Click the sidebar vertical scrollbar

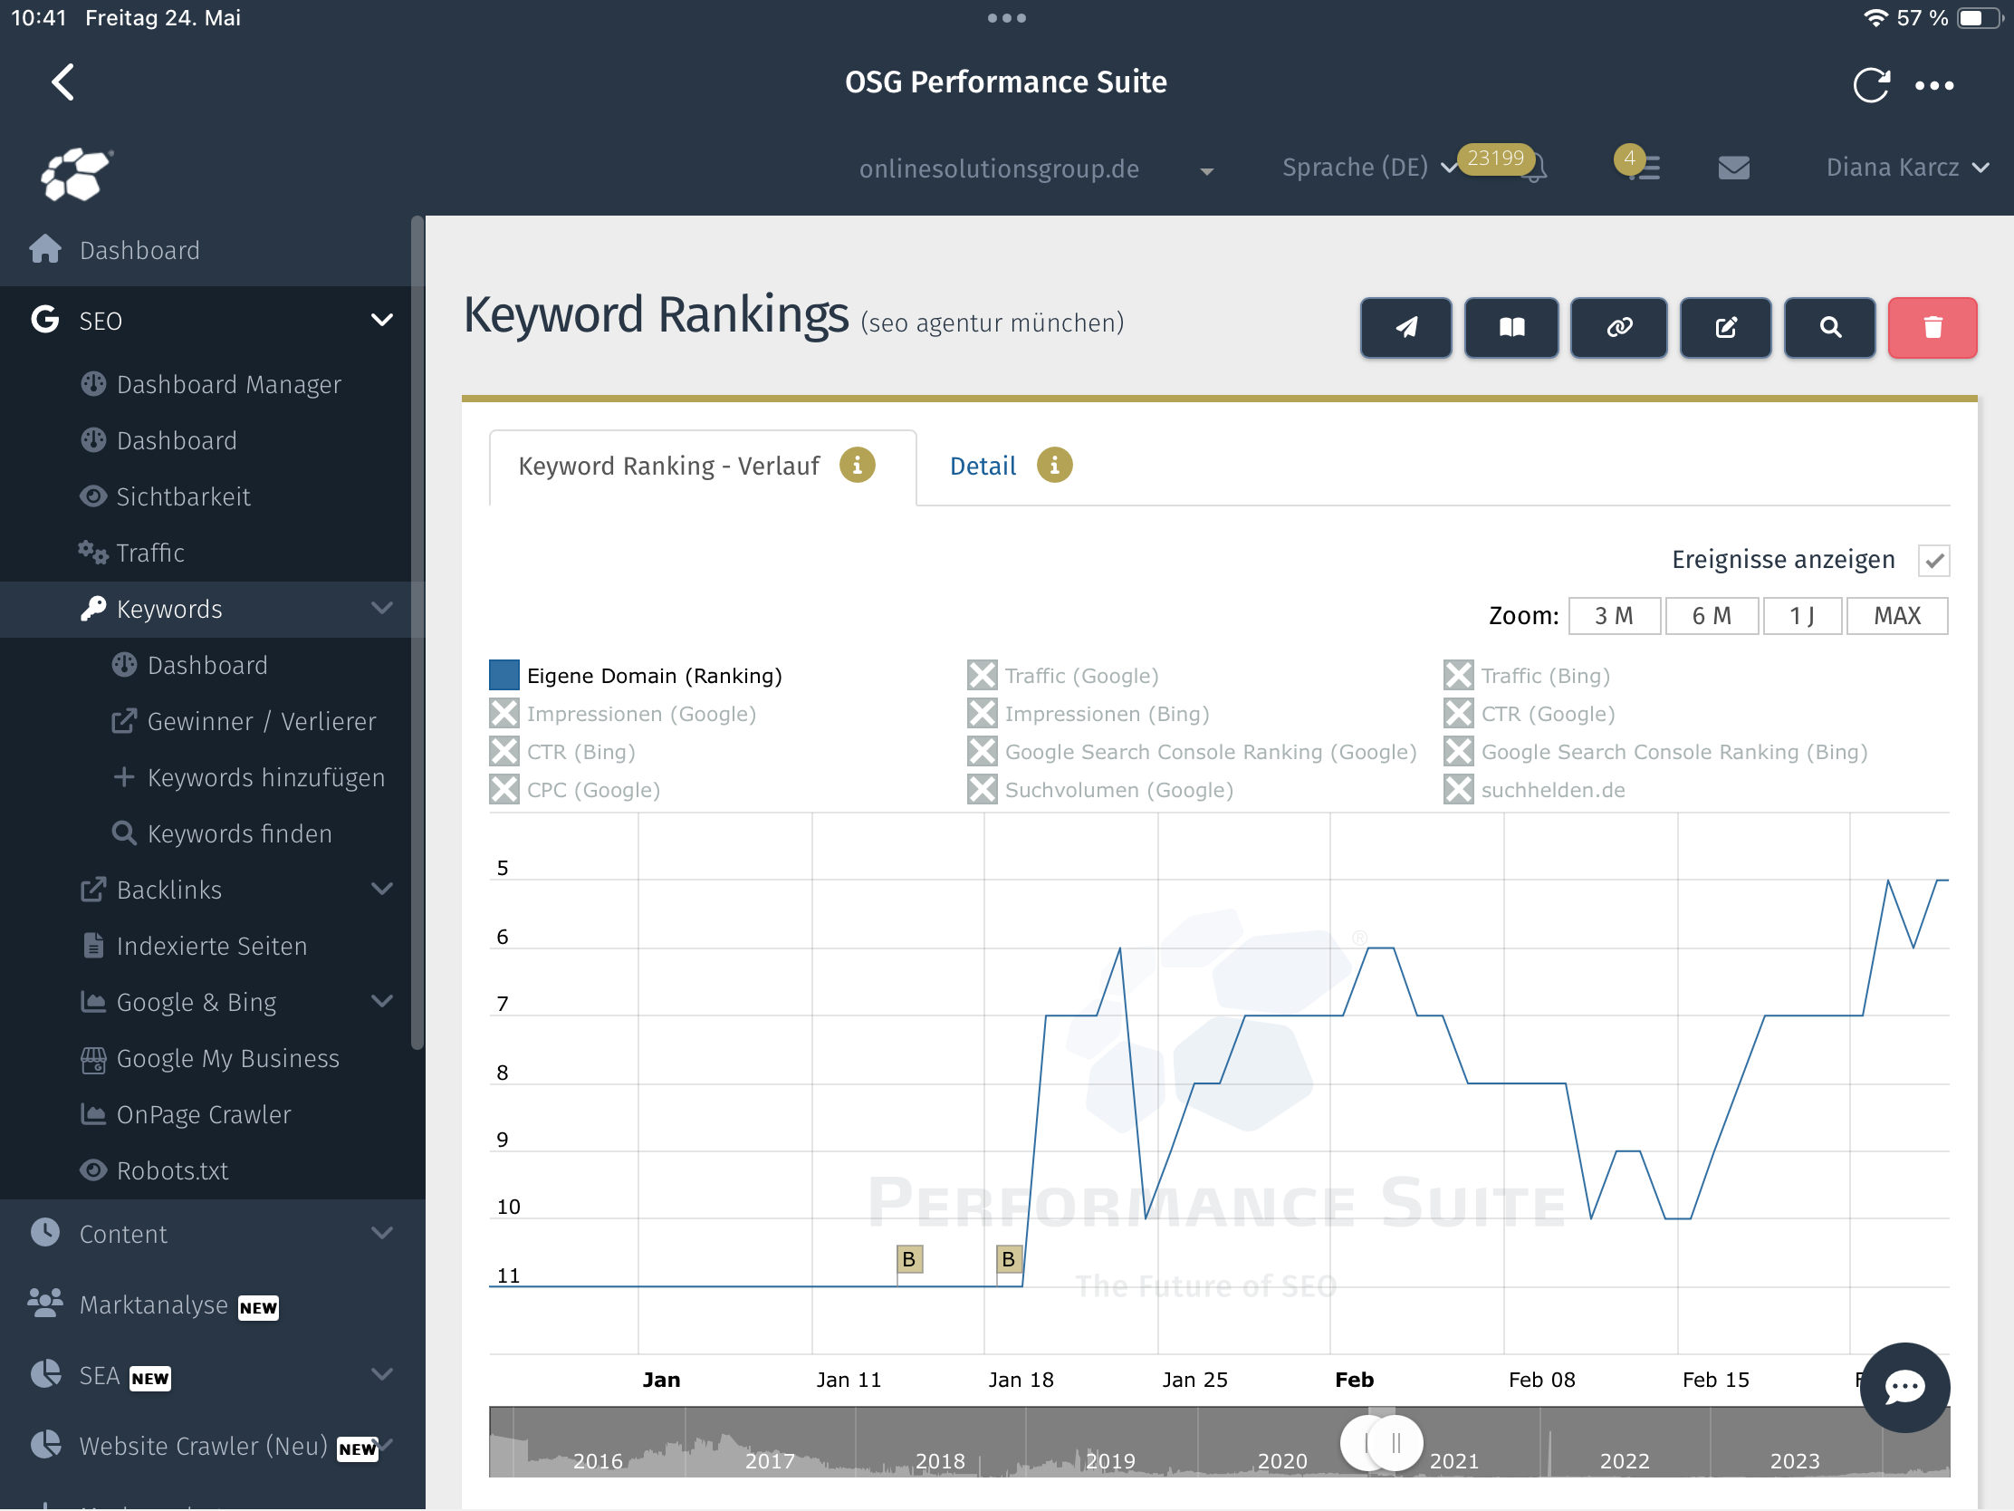[x=417, y=633]
